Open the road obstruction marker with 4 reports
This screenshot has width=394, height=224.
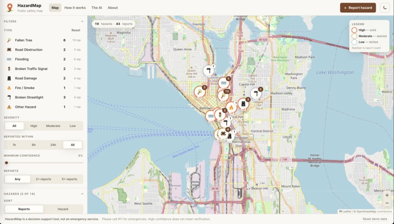[x=223, y=134]
